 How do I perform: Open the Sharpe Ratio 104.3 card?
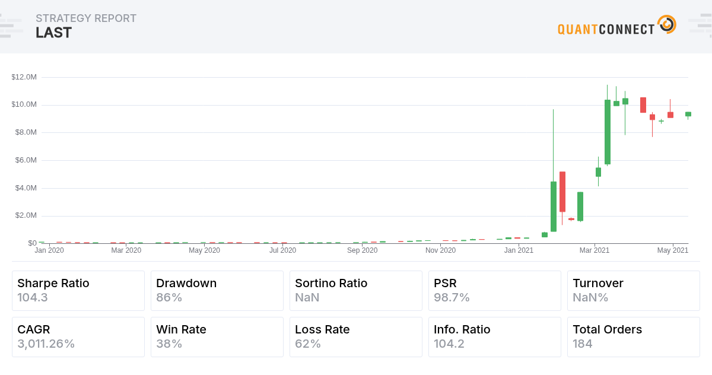pyautogui.click(x=78, y=291)
